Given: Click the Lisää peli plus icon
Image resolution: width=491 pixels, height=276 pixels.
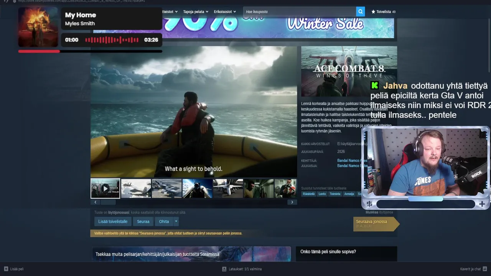Looking at the screenshot, I should coord(6,269).
